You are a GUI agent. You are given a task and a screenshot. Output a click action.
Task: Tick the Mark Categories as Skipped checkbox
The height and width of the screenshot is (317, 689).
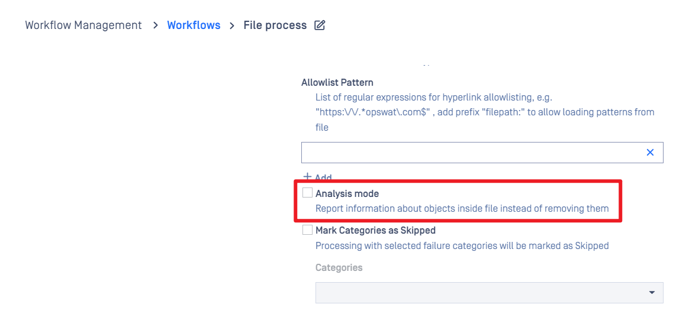(308, 229)
